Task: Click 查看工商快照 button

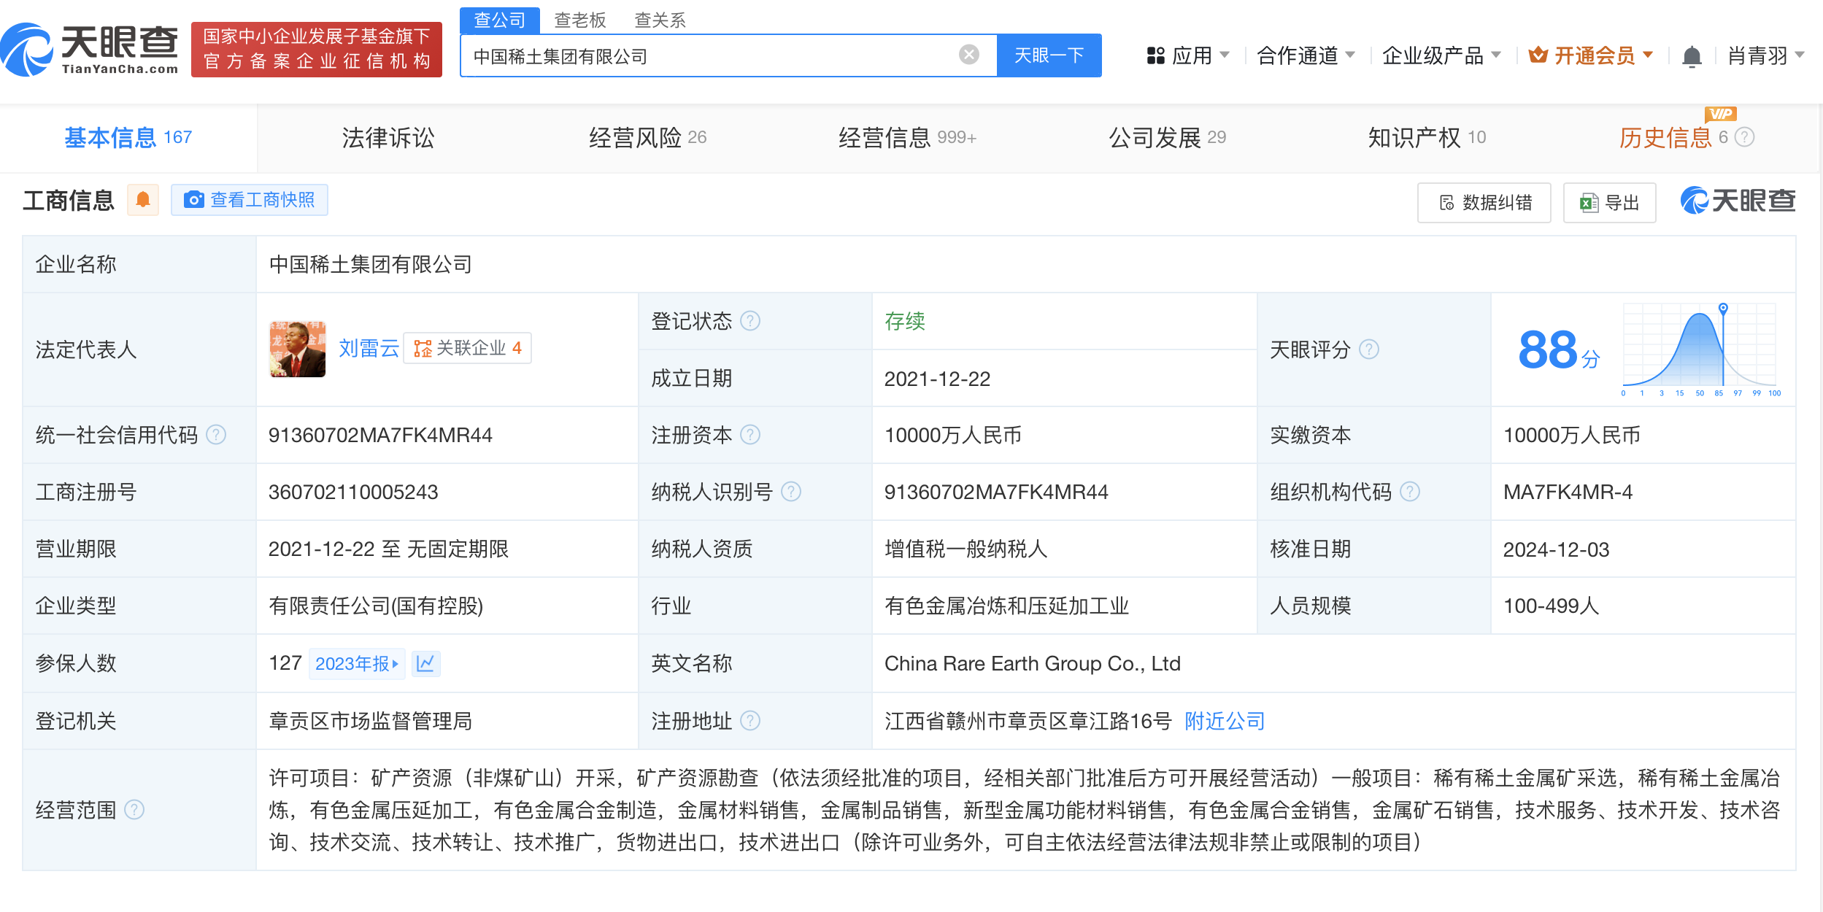Action: pyautogui.click(x=250, y=200)
